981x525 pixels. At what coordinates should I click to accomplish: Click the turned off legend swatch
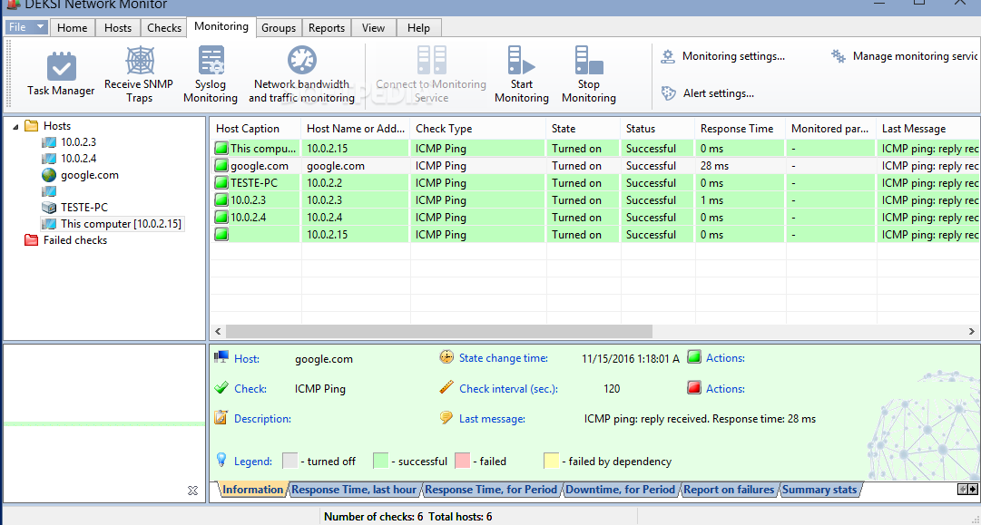pos(290,462)
